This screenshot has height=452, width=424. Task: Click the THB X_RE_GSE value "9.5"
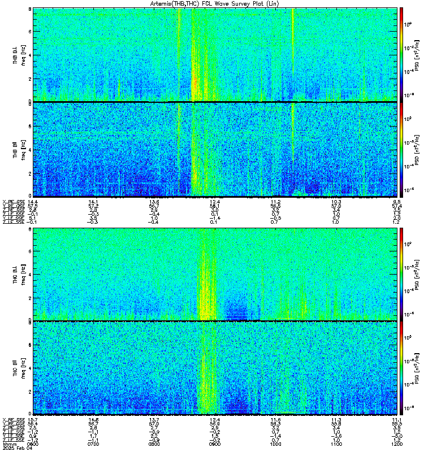tap(397, 202)
